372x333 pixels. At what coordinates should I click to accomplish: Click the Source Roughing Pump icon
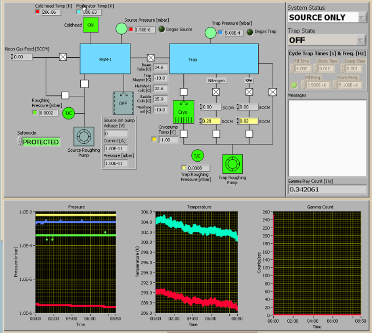85,137
